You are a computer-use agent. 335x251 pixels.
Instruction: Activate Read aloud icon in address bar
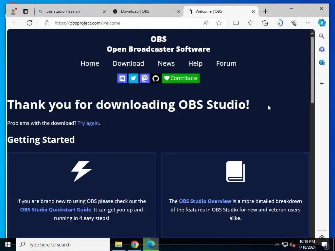coord(206,23)
